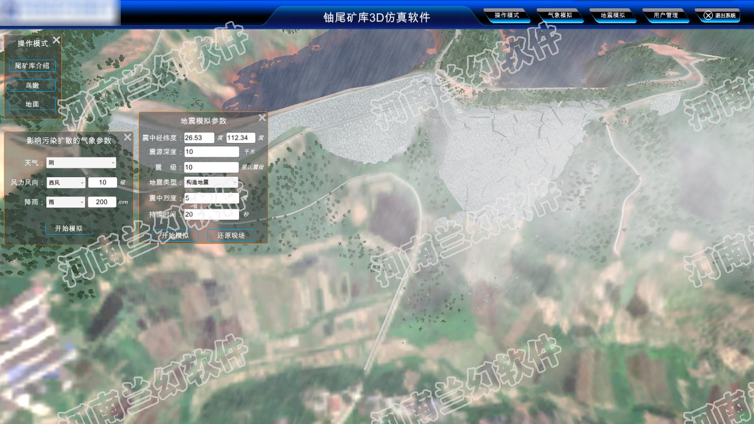Switch to 地面 ground view
The height and width of the screenshot is (424, 754).
tap(32, 104)
